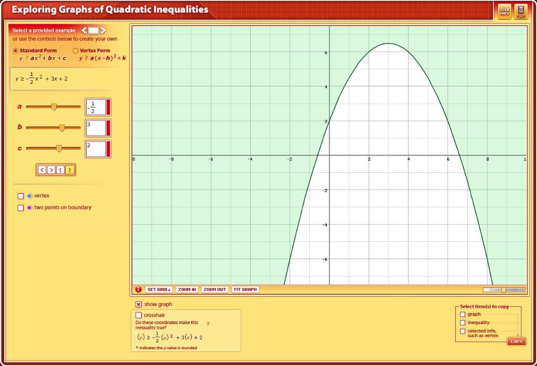Select the greater-than-or-equal symbol
537x366 pixels.
(70, 170)
